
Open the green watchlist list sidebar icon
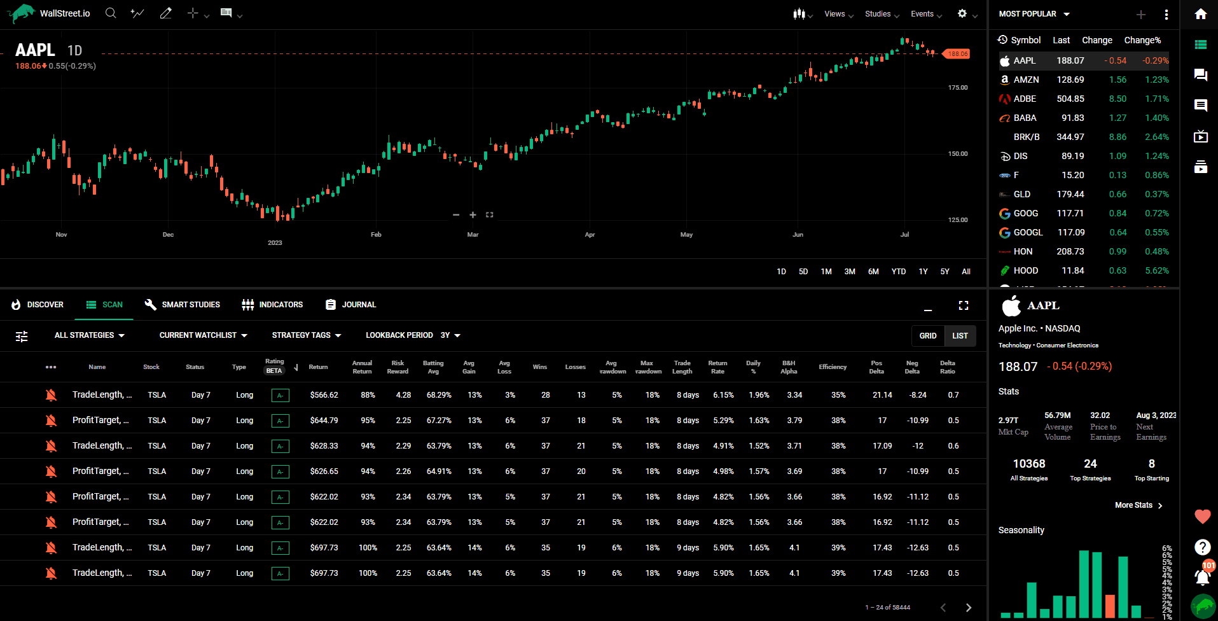pyautogui.click(x=1201, y=45)
